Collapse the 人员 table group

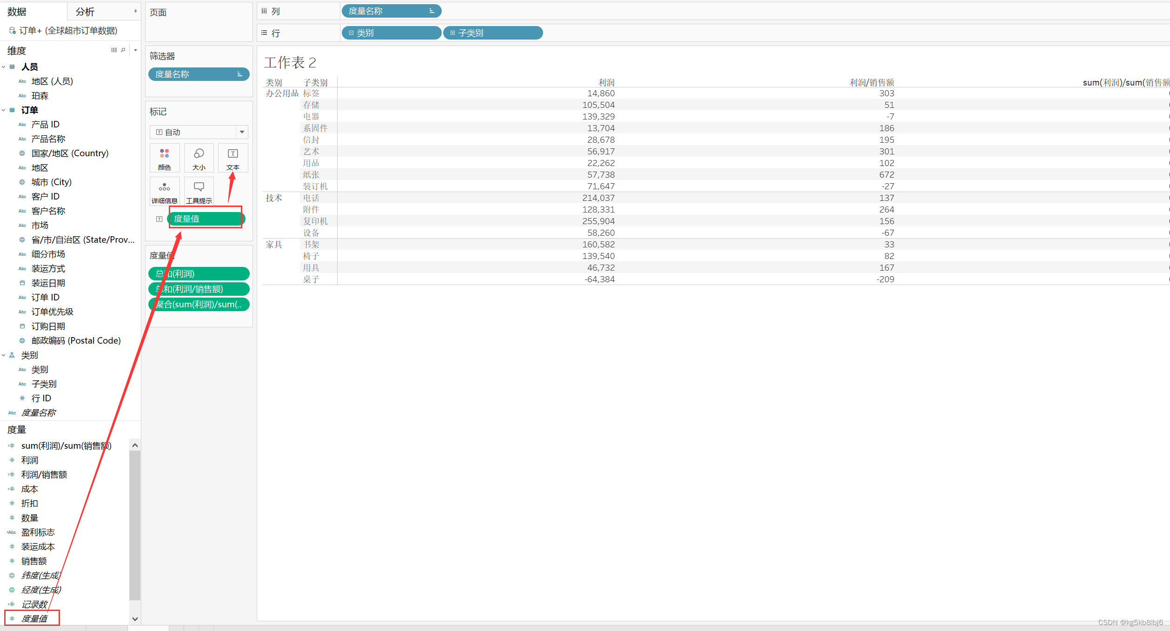[4, 67]
